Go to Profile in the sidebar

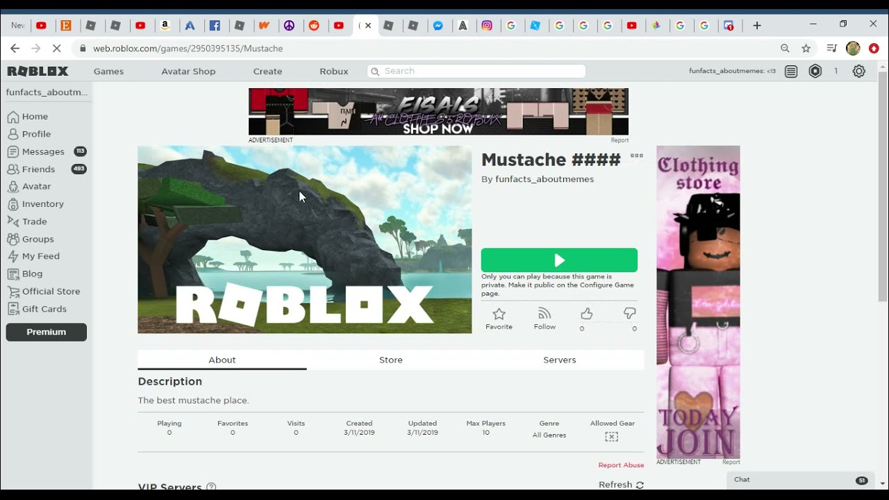pos(29,134)
